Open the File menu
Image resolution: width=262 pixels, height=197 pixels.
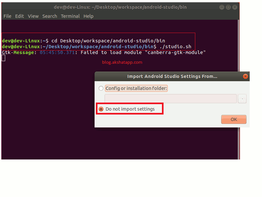(7, 16)
